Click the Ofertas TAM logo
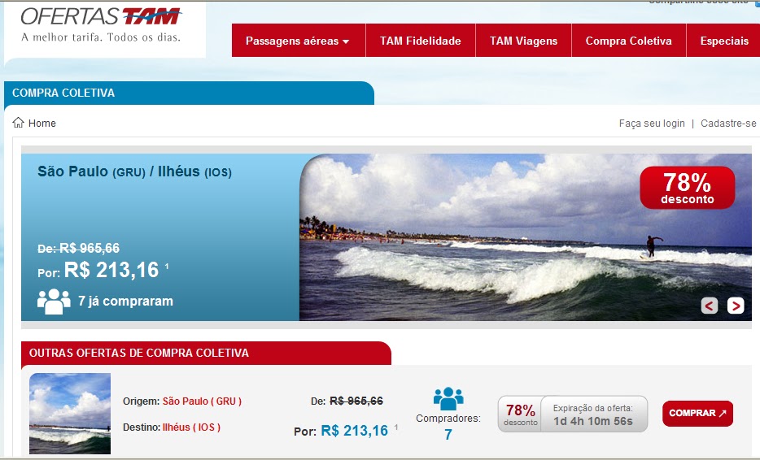 pyautogui.click(x=101, y=25)
